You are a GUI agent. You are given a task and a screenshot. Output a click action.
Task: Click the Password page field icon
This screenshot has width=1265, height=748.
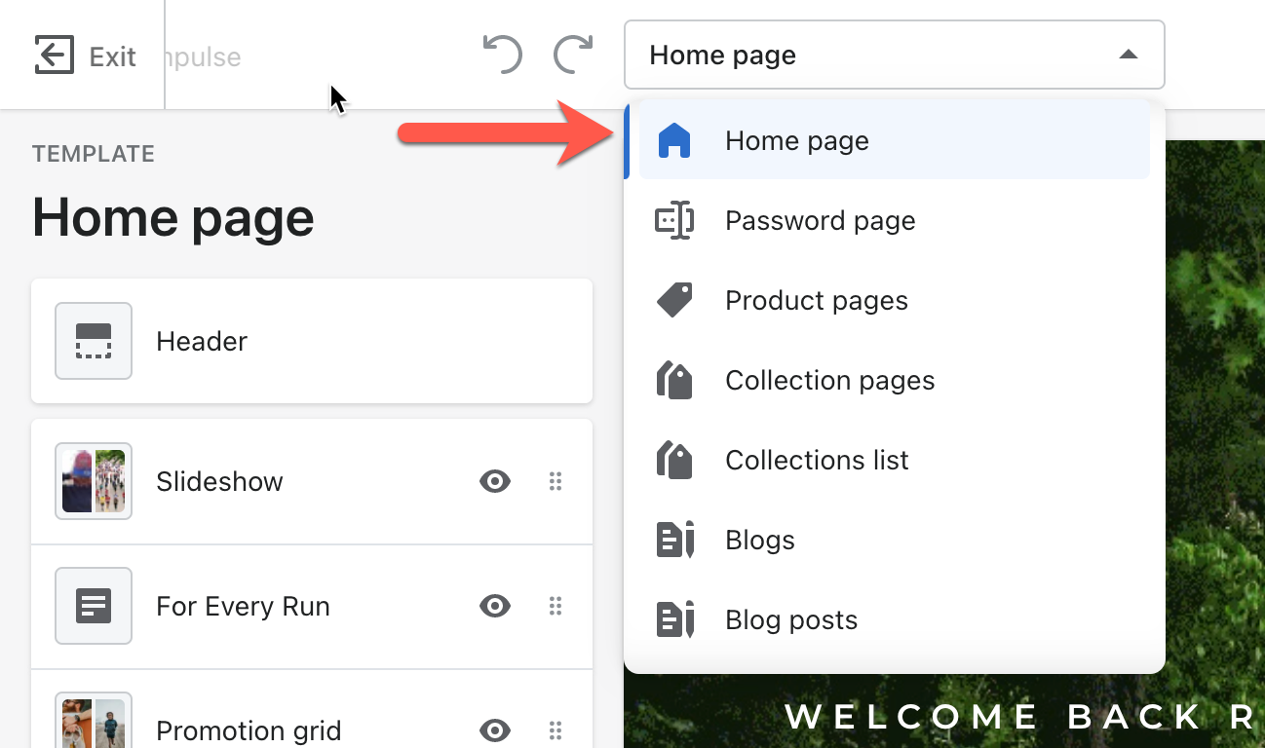point(674,221)
